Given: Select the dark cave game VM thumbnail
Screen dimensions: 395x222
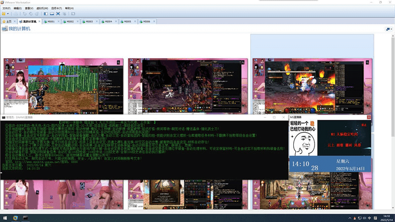Looking at the screenshot, I should (188, 86).
